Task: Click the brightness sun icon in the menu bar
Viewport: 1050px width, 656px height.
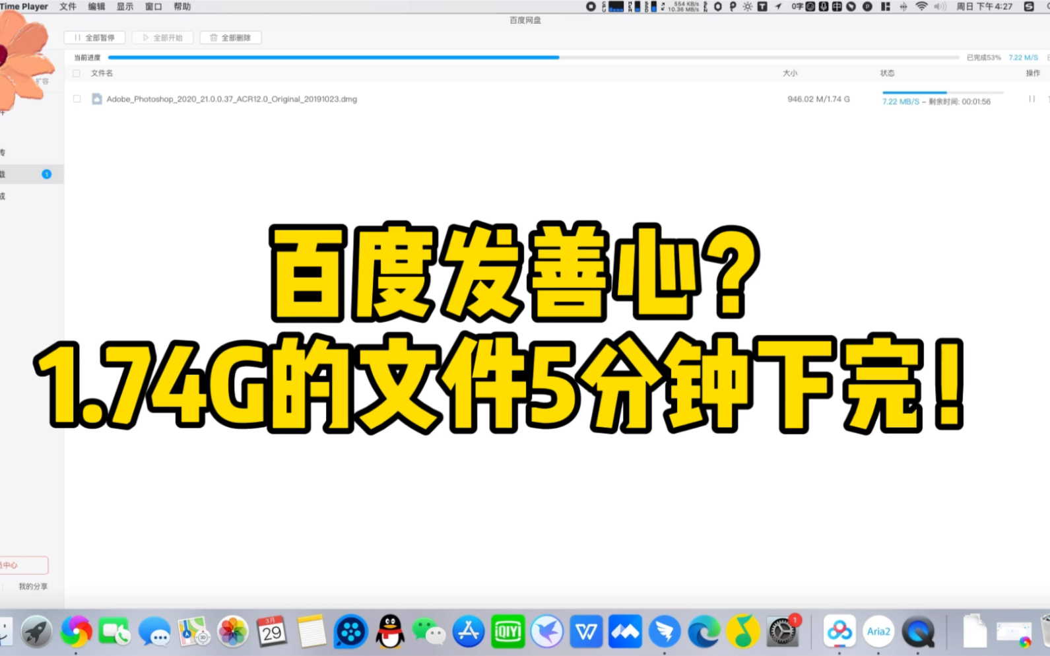Action: tap(747, 7)
